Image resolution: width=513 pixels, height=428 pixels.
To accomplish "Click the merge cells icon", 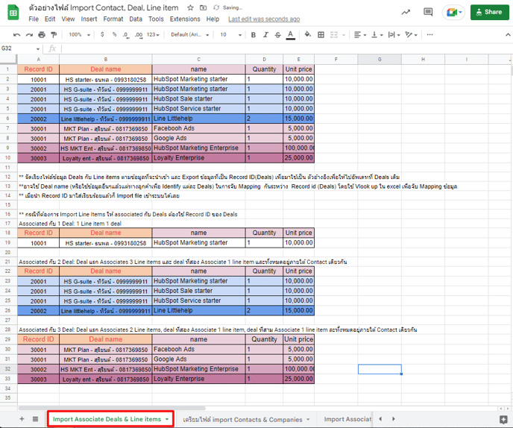I will [334, 35].
